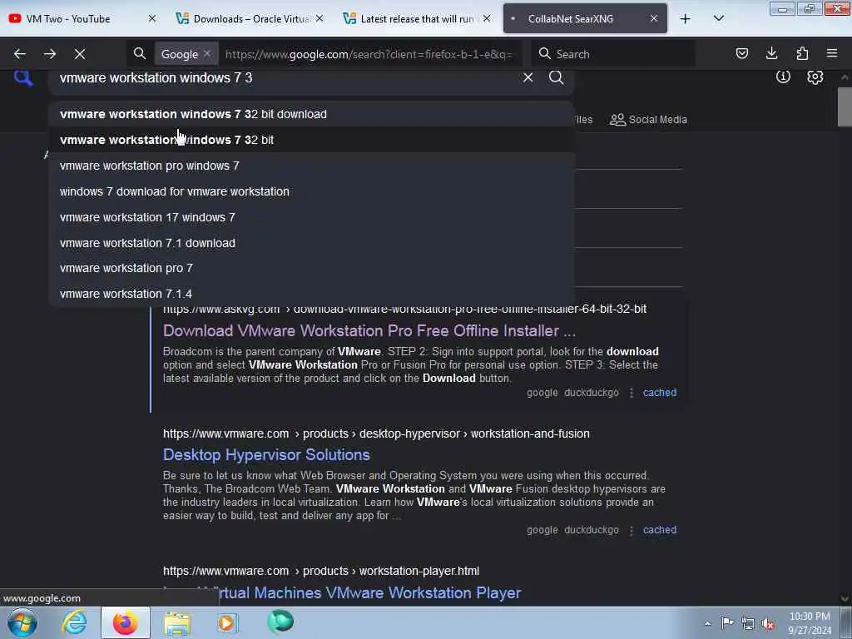Go forward with the forward arrow

(50, 54)
